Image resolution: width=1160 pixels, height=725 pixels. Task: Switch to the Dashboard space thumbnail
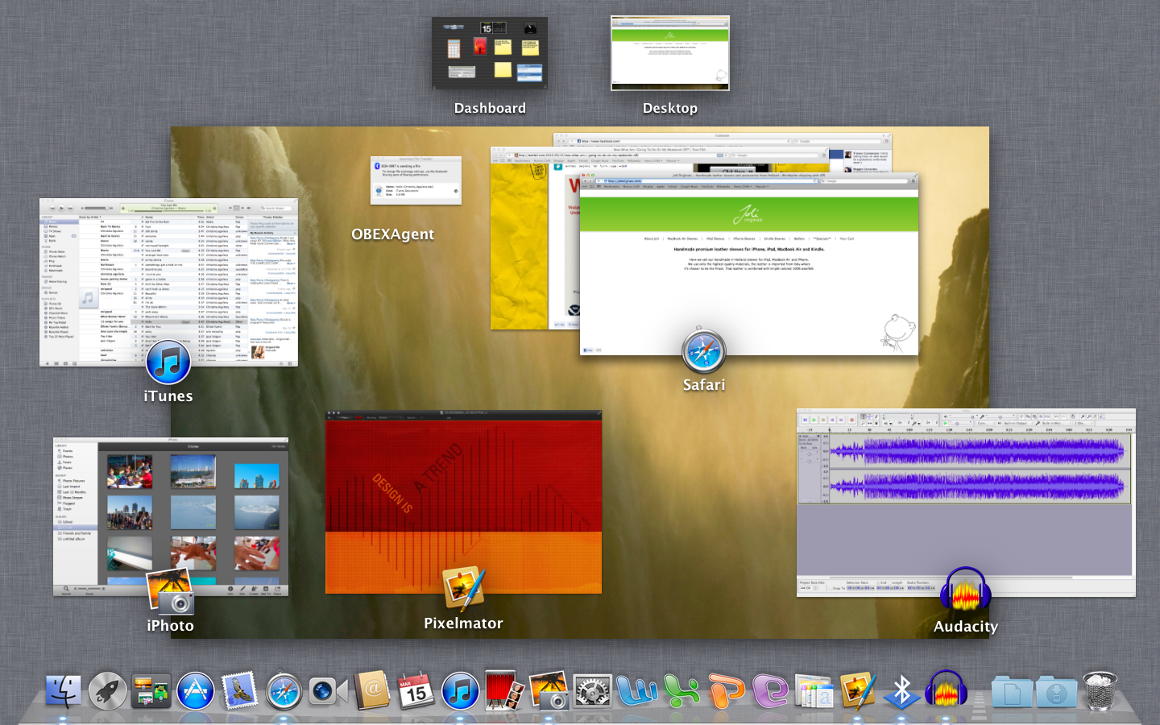[x=490, y=53]
